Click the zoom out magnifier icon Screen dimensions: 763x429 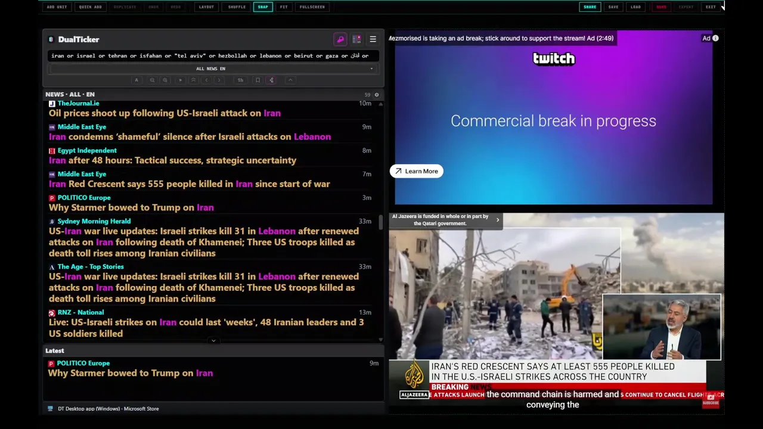point(152,80)
